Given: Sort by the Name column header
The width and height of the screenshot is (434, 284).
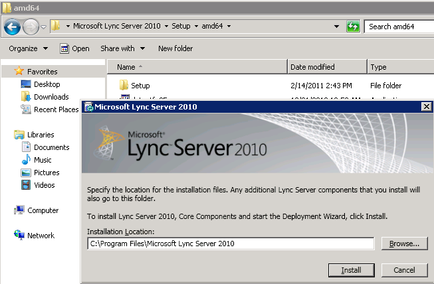Looking at the screenshot, I should point(197,67).
